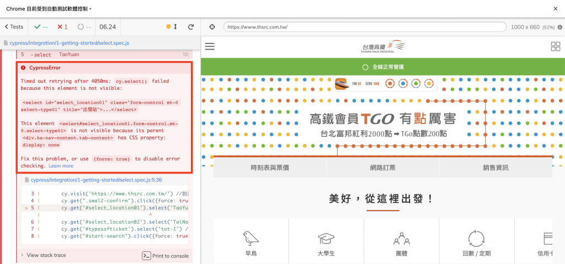
Task: Close the Chrome automation notification bar
Action: pos(555,9)
